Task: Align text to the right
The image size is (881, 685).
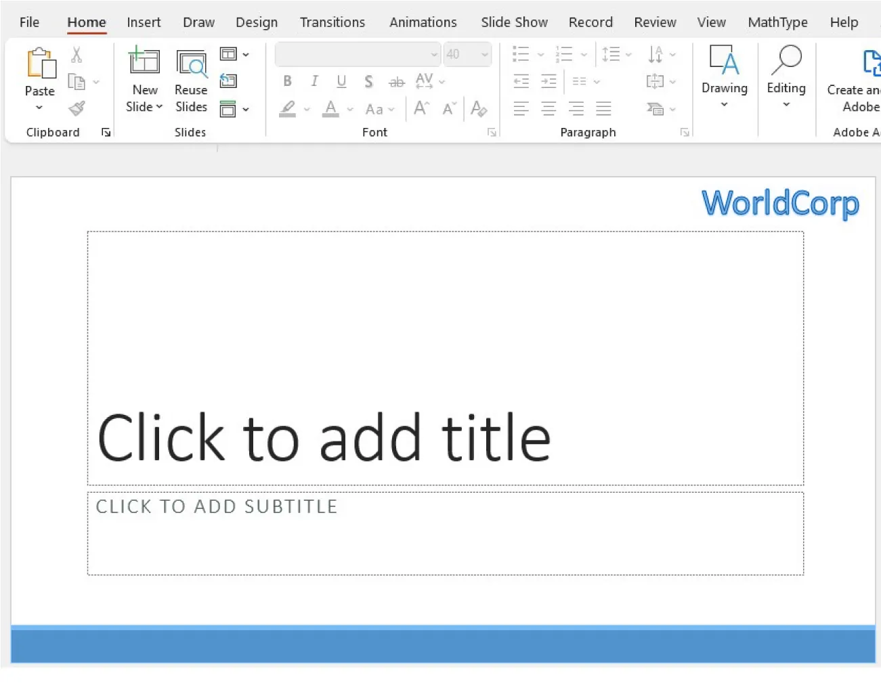Action: click(576, 108)
